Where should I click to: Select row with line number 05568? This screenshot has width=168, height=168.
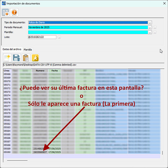click(82, 74)
